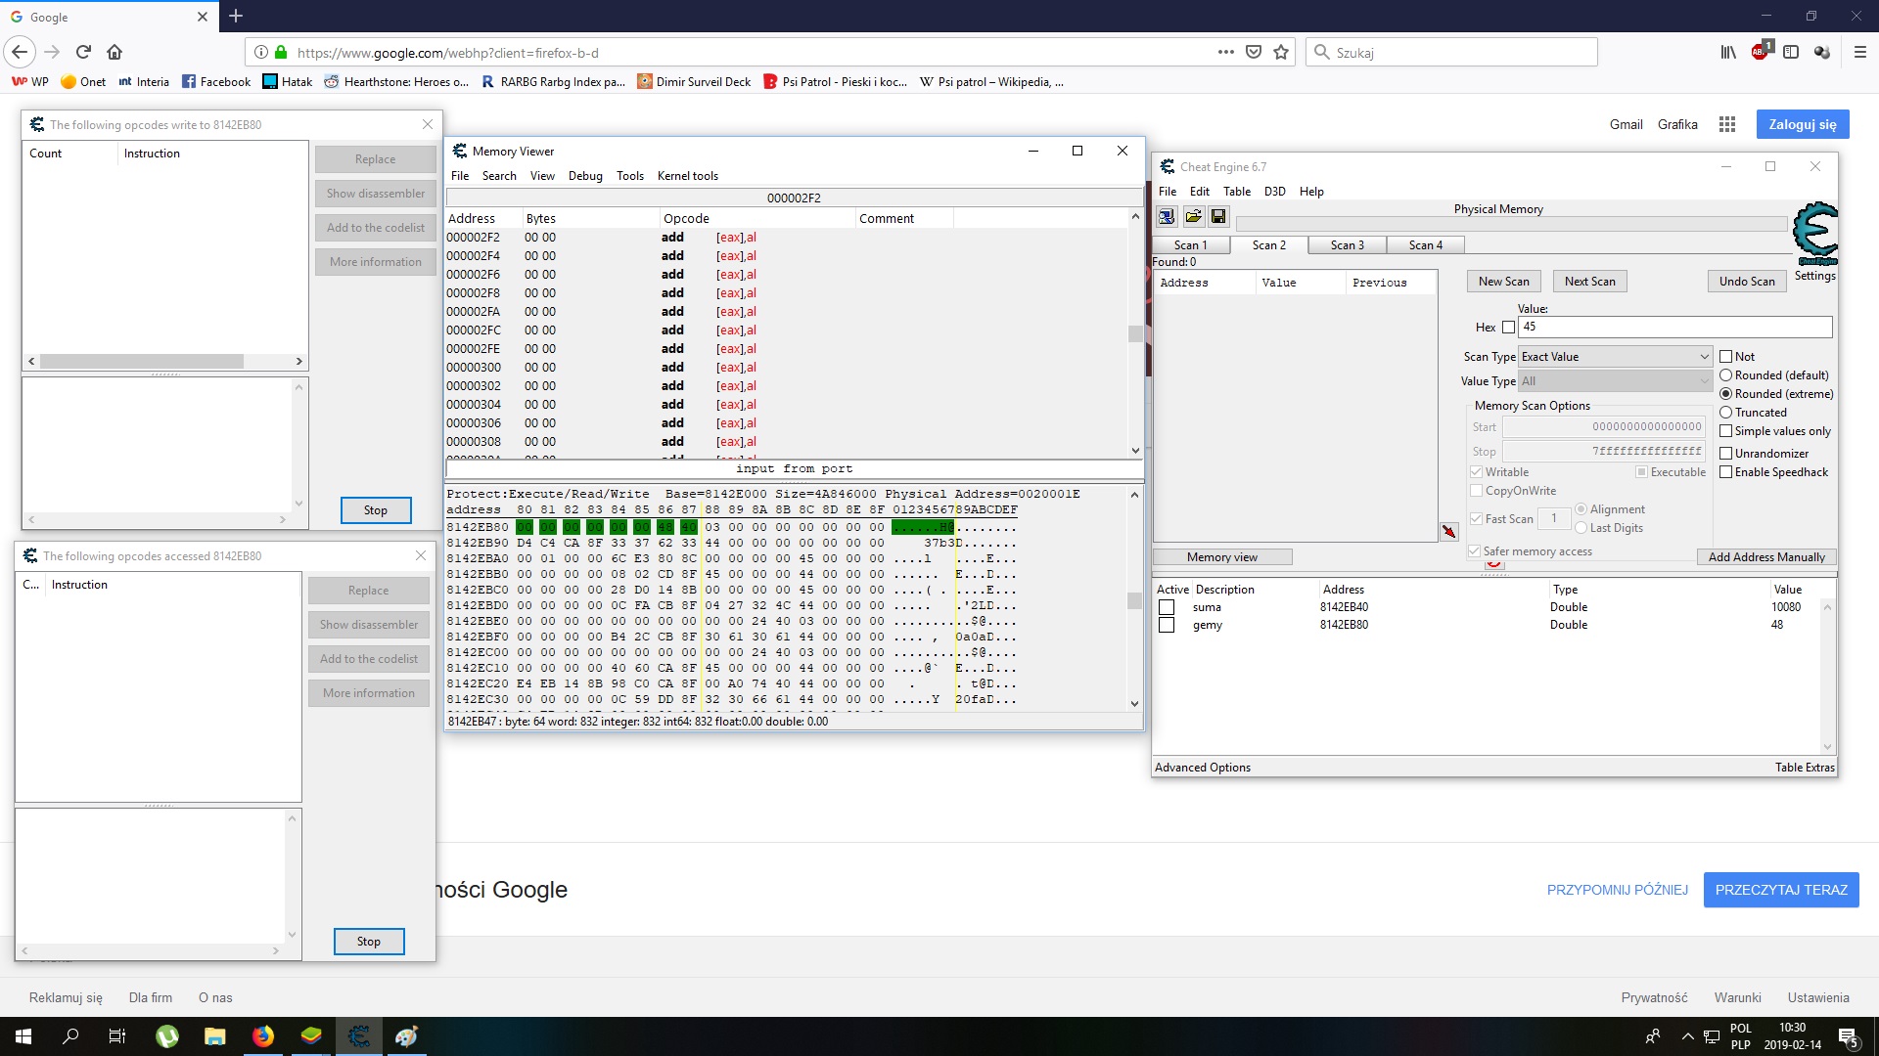Viewport: 1879px width, 1056px height.
Task: Click Firefox home button icon
Action: pos(115,52)
